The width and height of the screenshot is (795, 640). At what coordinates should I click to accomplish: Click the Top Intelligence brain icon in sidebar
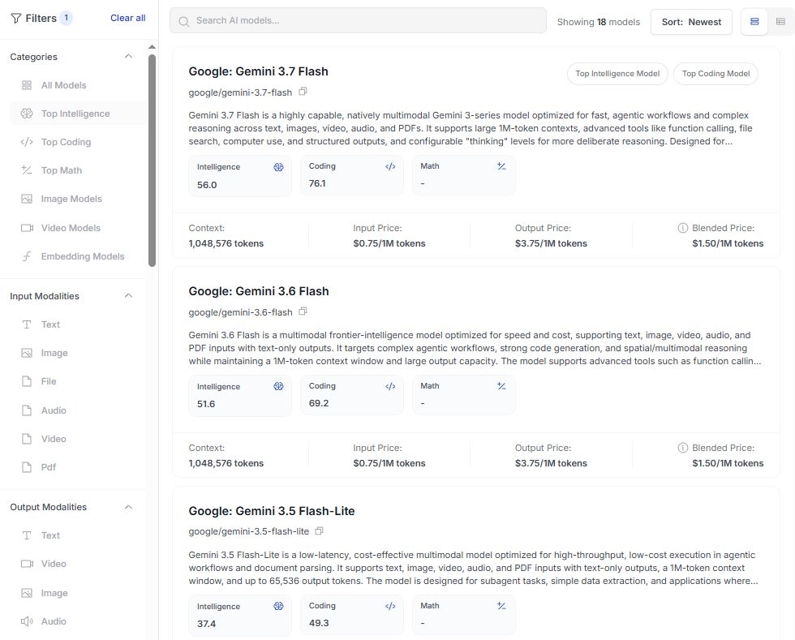[27, 114]
